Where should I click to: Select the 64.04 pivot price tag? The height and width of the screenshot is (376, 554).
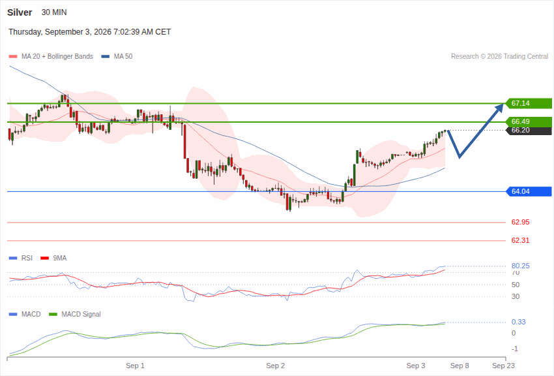coord(529,191)
